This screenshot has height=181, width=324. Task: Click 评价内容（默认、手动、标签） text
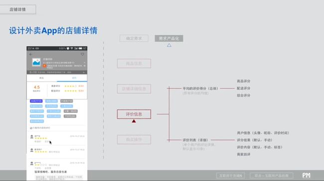260,147
